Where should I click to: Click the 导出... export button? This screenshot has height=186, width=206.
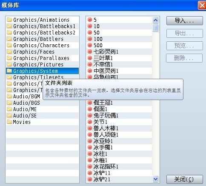coord(185,33)
